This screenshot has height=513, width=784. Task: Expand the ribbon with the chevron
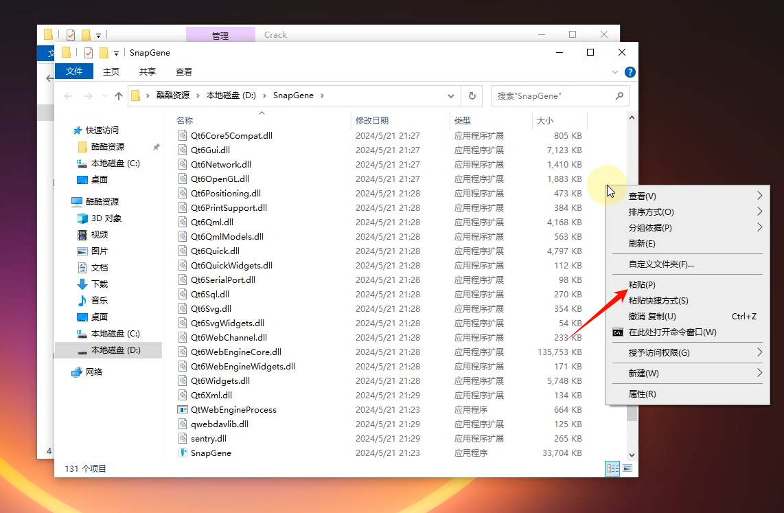pyautogui.click(x=615, y=72)
